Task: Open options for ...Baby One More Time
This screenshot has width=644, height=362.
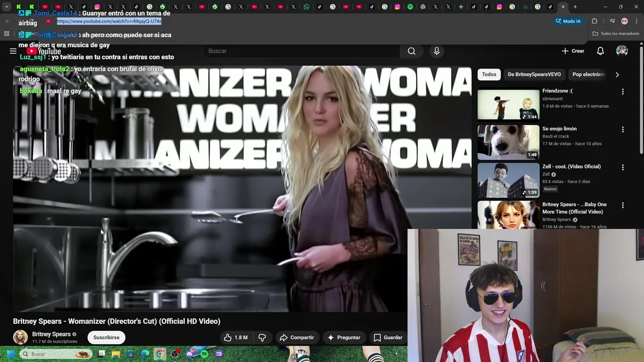Action: (x=623, y=205)
